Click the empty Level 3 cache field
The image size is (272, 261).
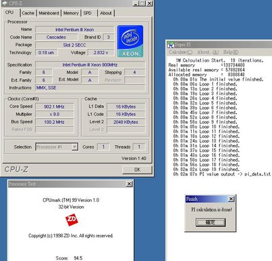click(x=126, y=129)
